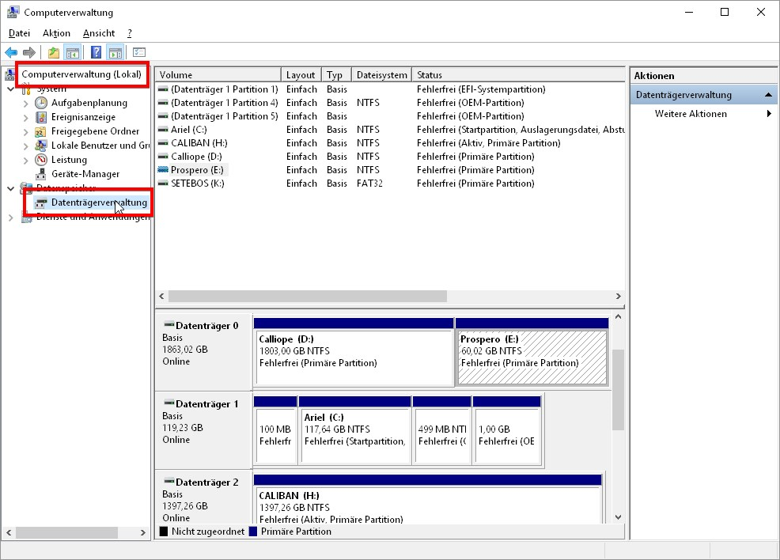Open the ? help menu

click(129, 33)
